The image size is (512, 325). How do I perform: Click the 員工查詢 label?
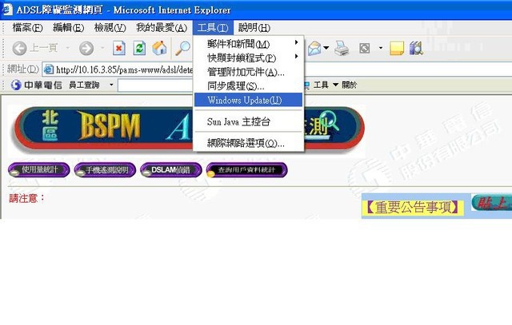[x=84, y=85]
